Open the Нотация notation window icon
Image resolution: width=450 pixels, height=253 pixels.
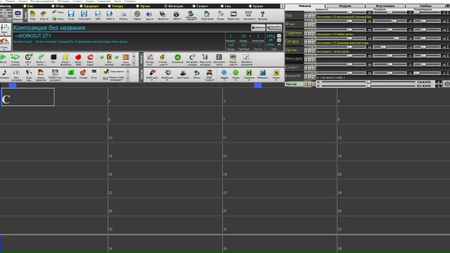4,74
